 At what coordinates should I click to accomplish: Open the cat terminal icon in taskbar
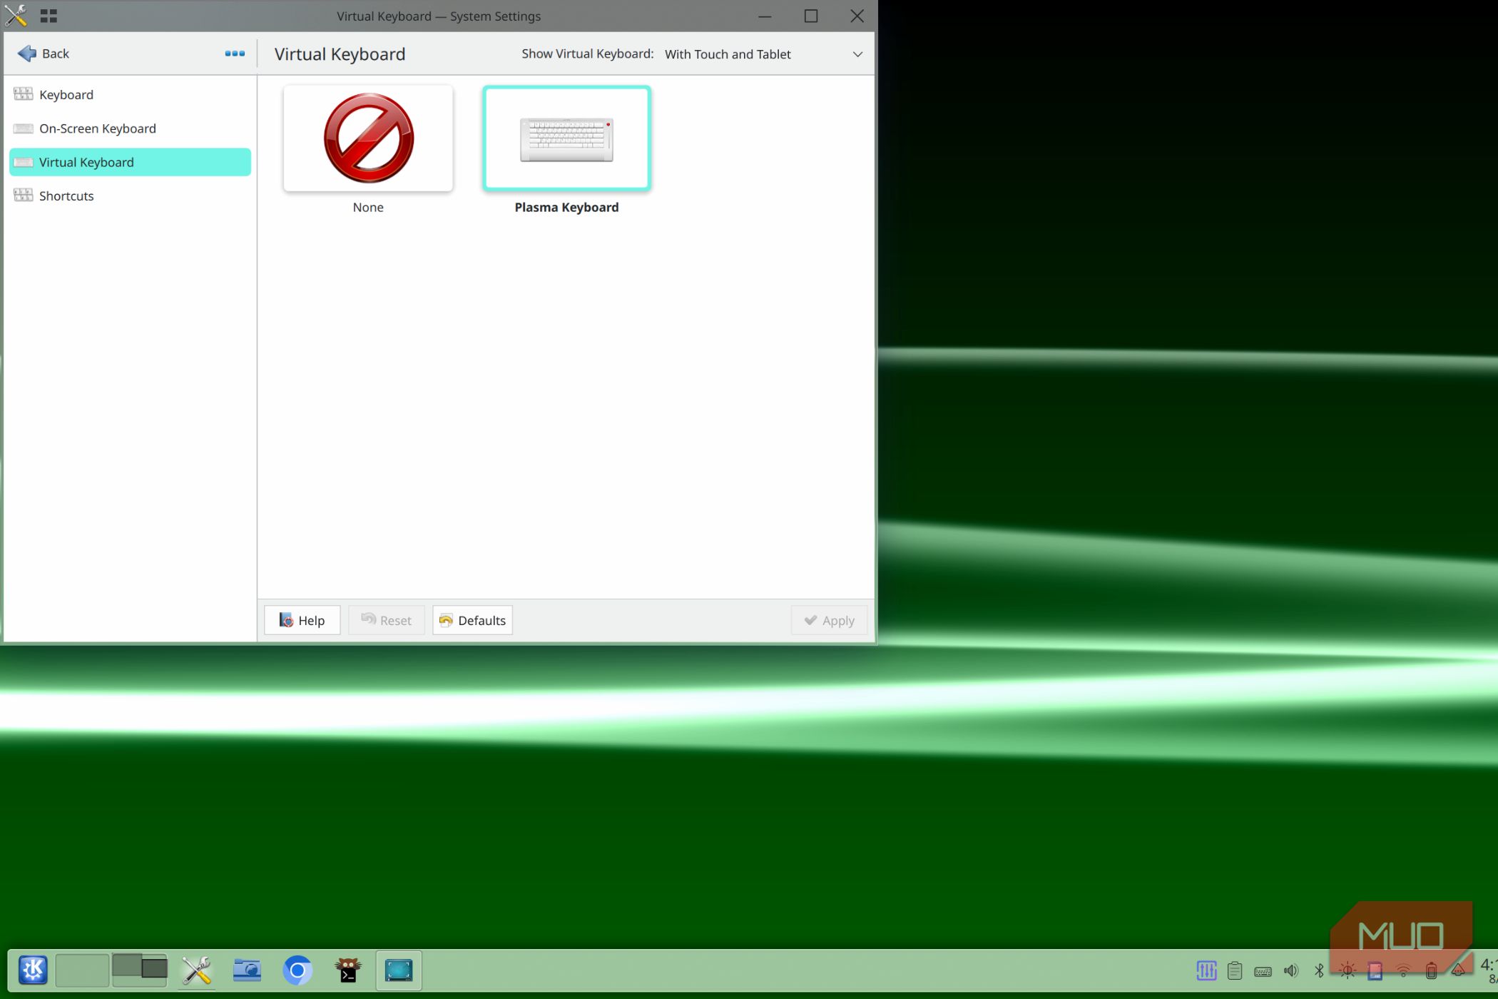coord(348,970)
